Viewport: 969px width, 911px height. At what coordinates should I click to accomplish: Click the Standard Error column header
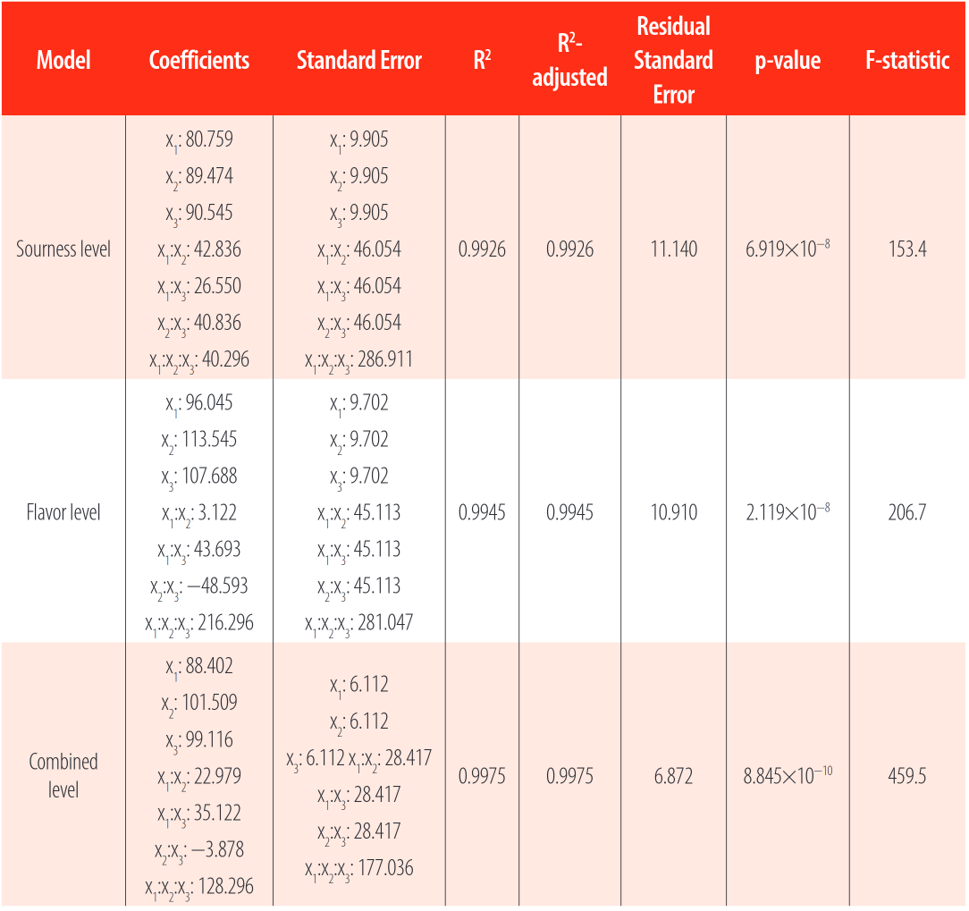click(x=358, y=61)
